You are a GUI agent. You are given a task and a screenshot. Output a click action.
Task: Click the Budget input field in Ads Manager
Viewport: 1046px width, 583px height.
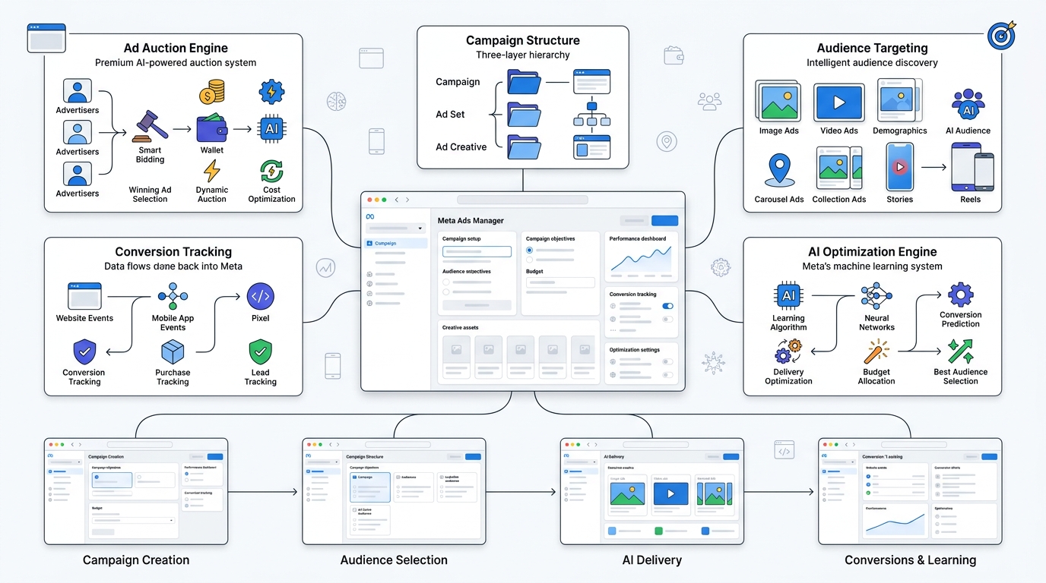pyautogui.click(x=560, y=282)
